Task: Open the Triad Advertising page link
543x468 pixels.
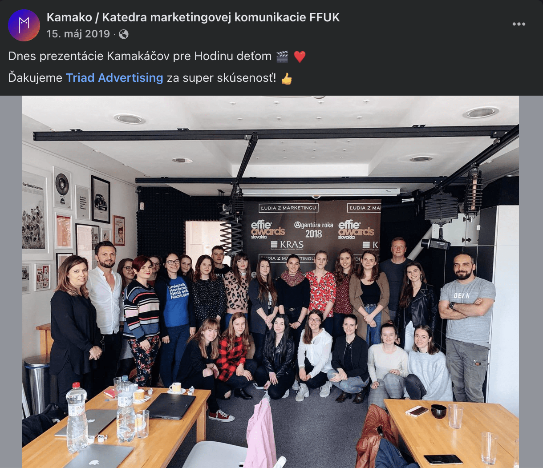Action: click(114, 78)
